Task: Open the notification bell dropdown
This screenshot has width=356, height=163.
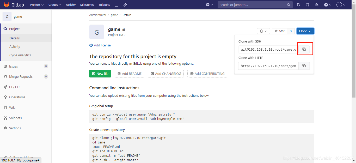Action: (263, 31)
